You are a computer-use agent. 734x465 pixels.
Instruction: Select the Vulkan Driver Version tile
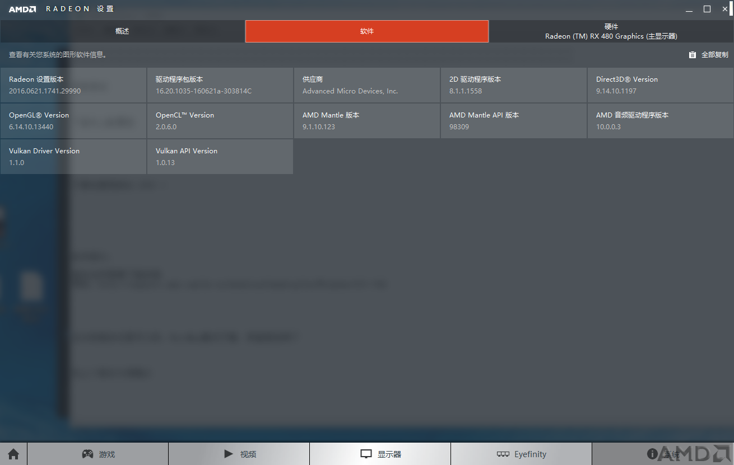(x=73, y=157)
